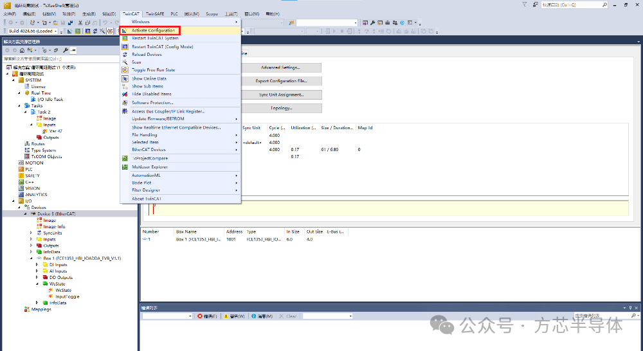This screenshot has width=643, height=351.
Task: Select the SAFETY node in the tree
Action: pyautogui.click(x=32, y=176)
